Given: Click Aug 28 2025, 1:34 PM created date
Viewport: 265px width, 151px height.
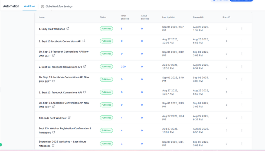Looking at the screenshot, I should pos(201,29).
